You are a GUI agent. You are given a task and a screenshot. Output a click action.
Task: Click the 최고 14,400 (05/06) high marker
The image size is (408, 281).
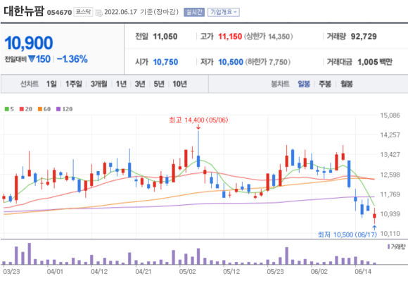pos(198,120)
